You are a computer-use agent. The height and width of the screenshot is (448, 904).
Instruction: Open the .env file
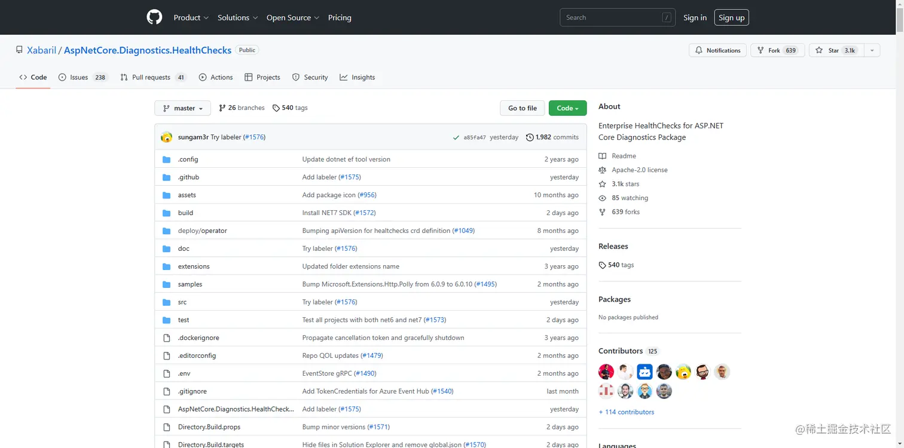click(x=184, y=373)
